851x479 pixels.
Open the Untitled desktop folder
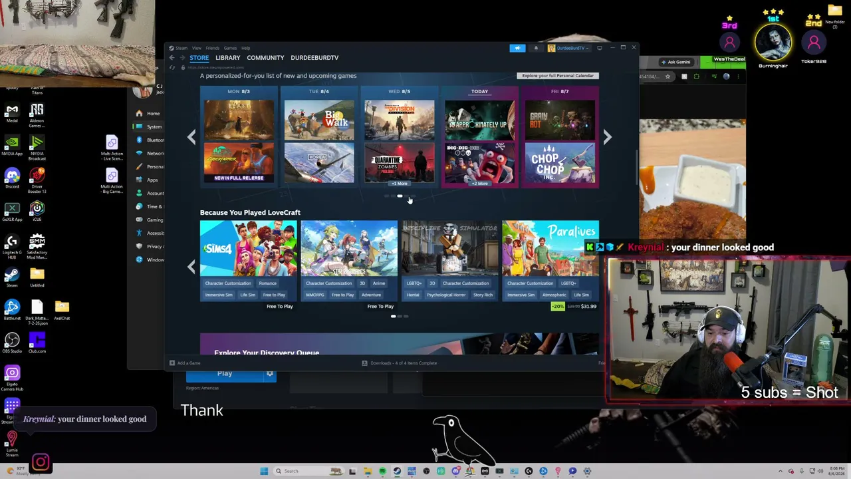[37, 277]
